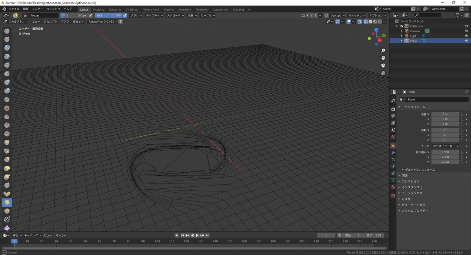Image resolution: width=471 pixels, height=255 pixels.
Task: Open the Particles properties tab icon
Action: pyautogui.click(x=393, y=159)
